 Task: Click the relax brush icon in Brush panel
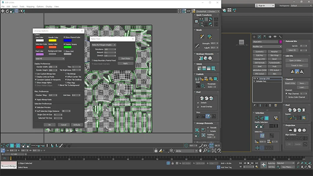210,37
